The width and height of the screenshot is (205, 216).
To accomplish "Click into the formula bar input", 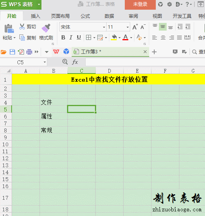I will 145,62.
